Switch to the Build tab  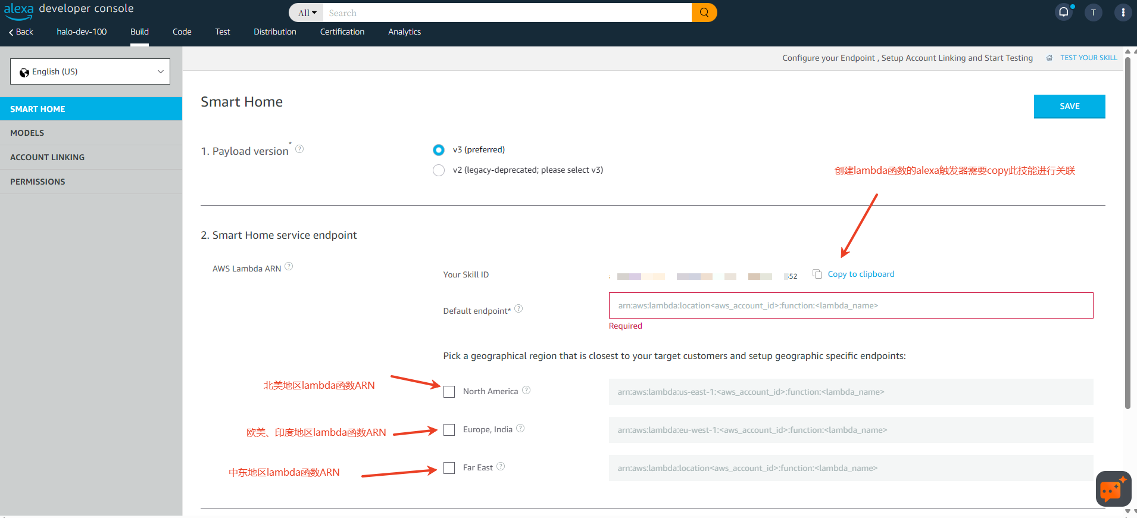tap(139, 32)
